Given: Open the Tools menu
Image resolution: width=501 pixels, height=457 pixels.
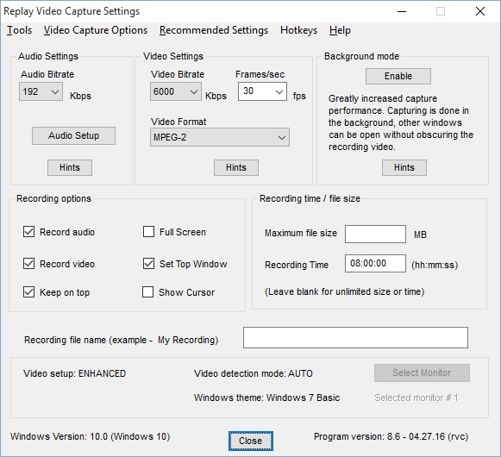Looking at the screenshot, I should (x=20, y=30).
